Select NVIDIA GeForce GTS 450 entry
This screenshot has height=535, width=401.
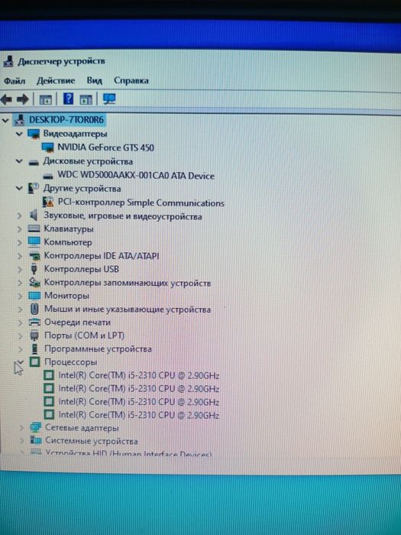coord(105,148)
